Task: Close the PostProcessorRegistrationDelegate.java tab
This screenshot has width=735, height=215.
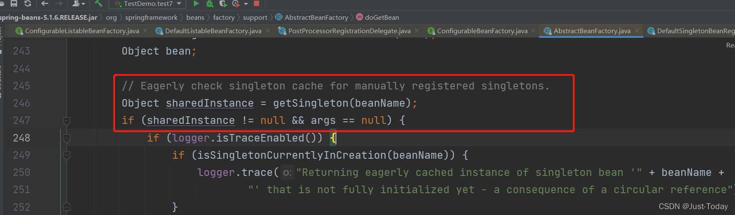Action: tap(417, 31)
